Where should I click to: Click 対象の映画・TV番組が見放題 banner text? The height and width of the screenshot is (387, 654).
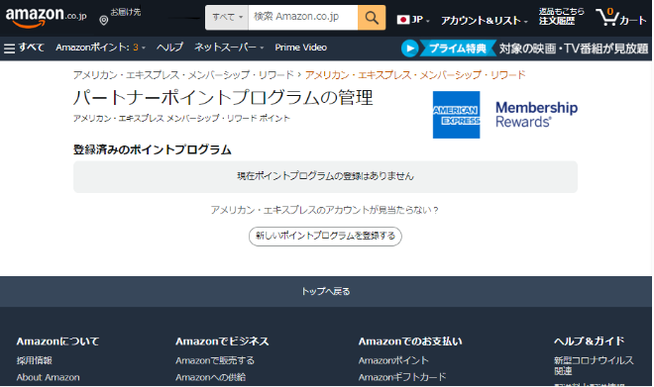click(x=574, y=48)
